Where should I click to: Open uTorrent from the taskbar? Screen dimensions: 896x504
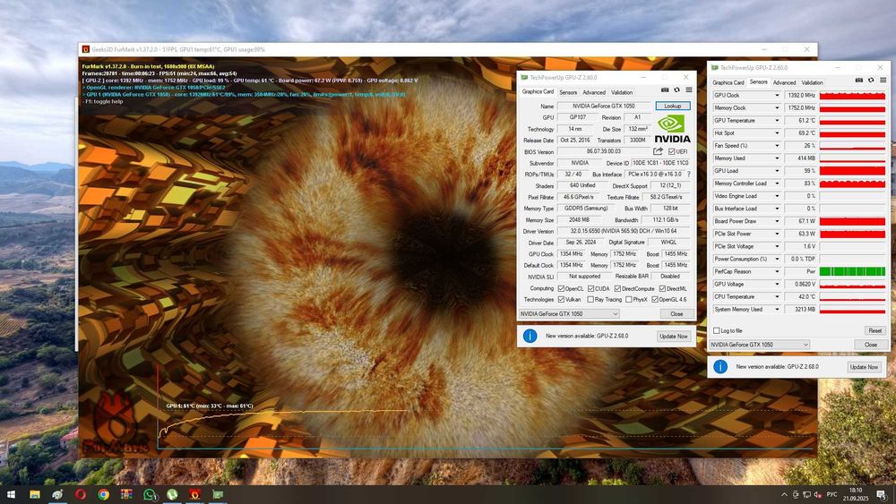coord(172,494)
